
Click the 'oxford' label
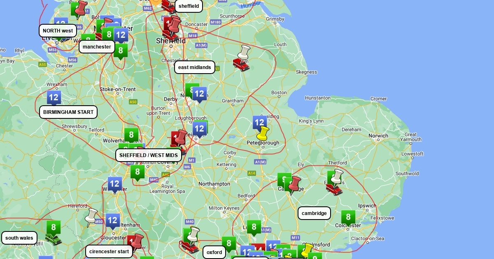point(214,252)
